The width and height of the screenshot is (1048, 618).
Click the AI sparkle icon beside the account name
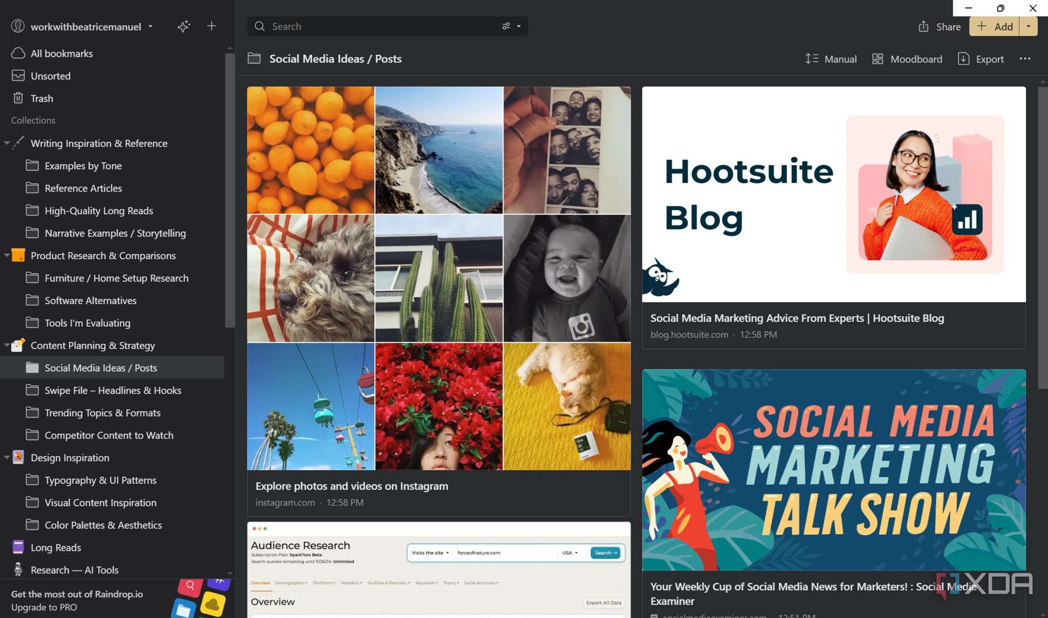click(184, 26)
